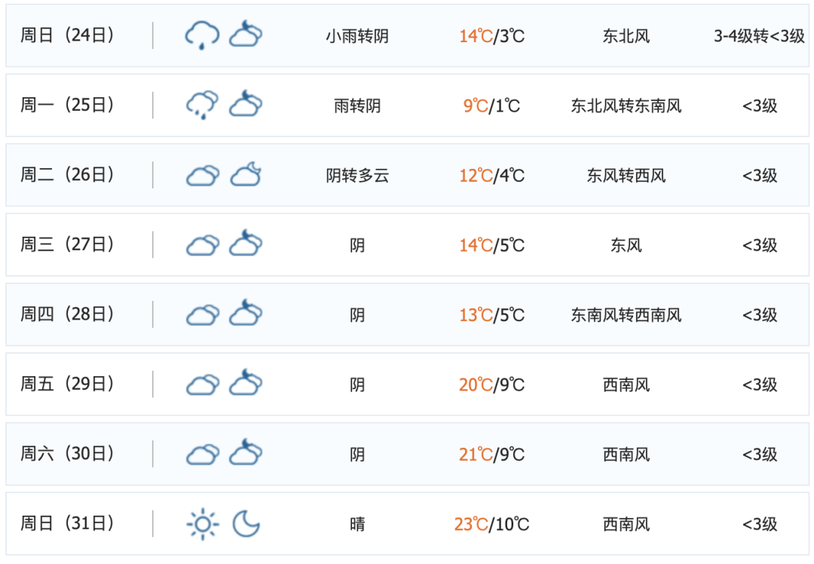Viewport: 814px width, 564px height.
Task: Select the 周一（25日）date label
Action: click(x=67, y=105)
